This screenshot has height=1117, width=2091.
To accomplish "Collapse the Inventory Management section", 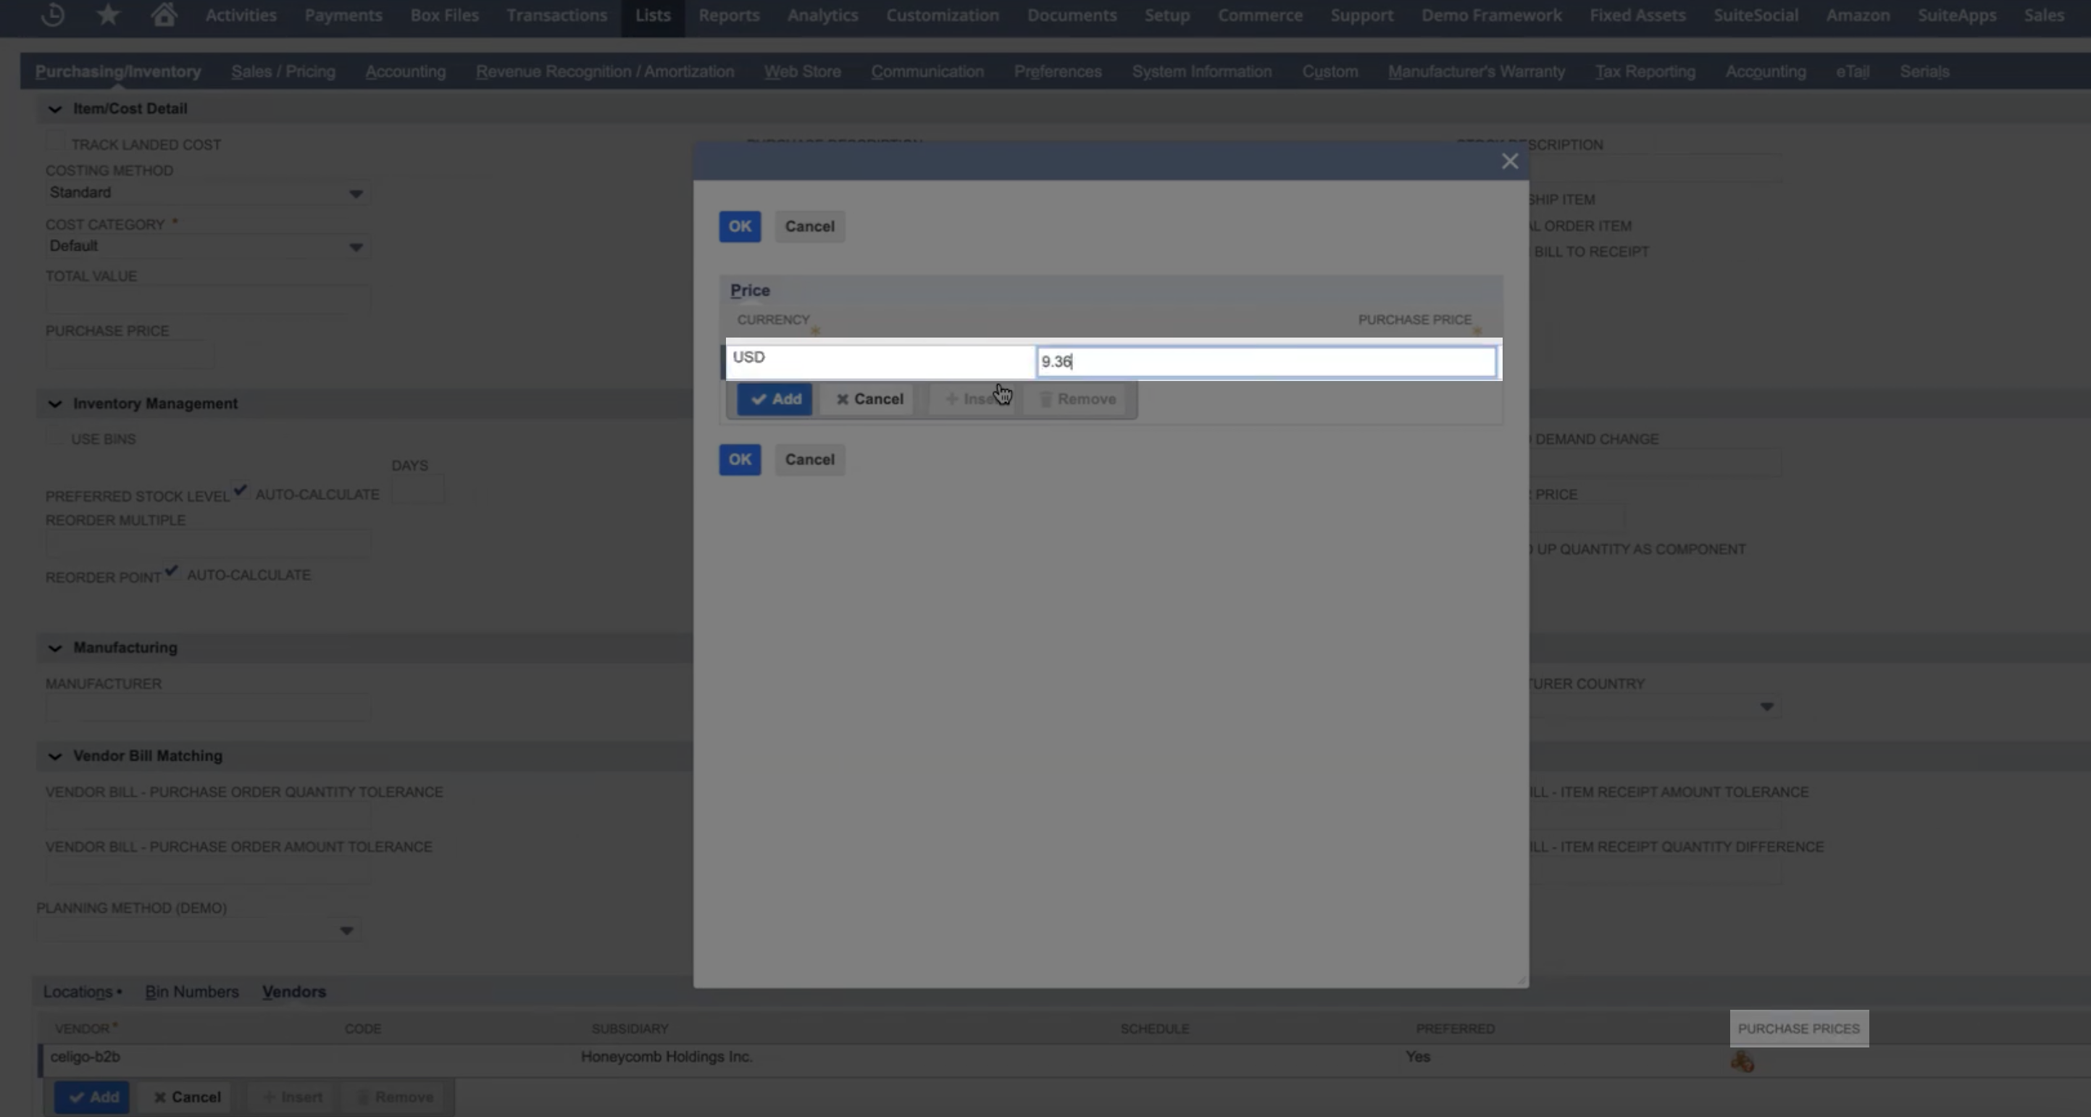I will point(54,403).
